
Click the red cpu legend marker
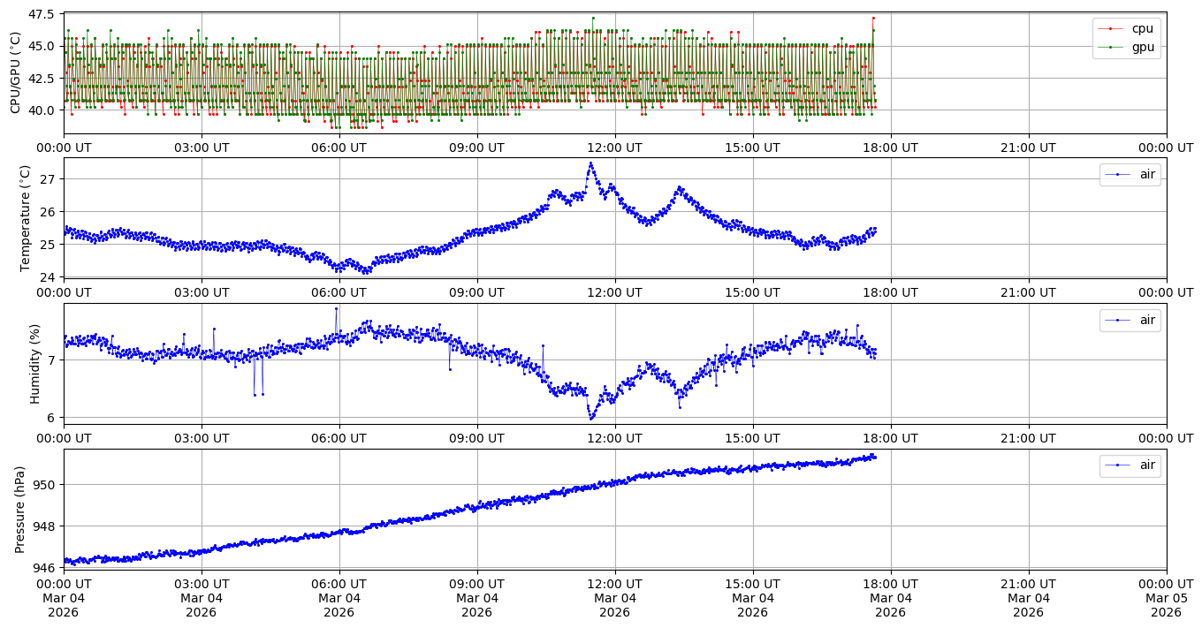[1111, 28]
